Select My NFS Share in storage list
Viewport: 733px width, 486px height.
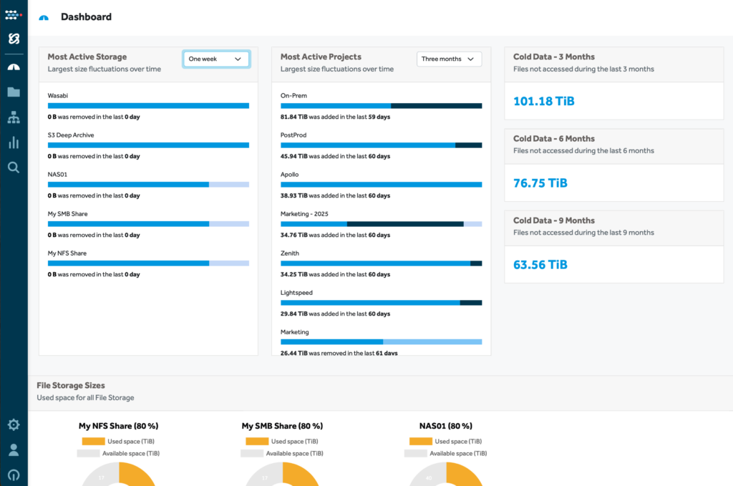[67, 253]
